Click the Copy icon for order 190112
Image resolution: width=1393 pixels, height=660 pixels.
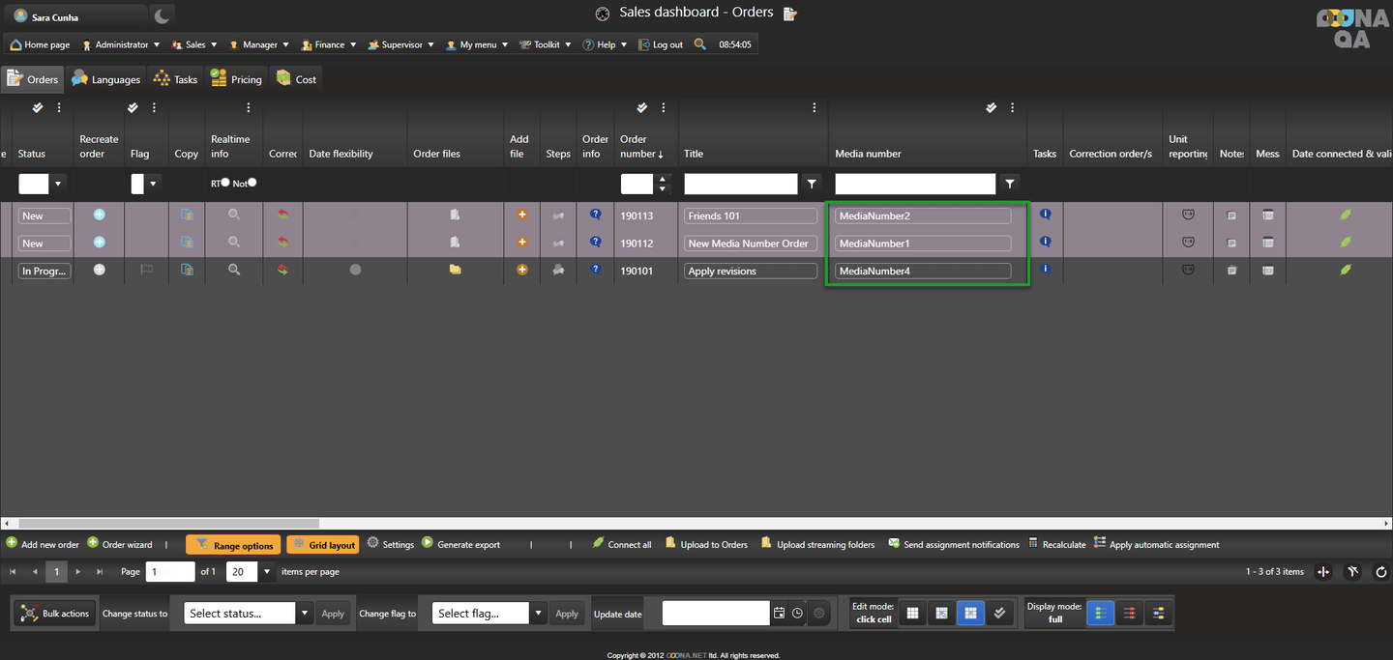pyautogui.click(x=187, y=243)
